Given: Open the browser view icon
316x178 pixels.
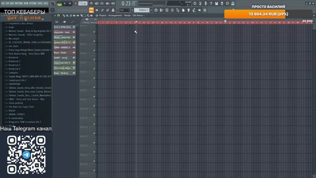Looking at the screenshot, I should [178, 10].
